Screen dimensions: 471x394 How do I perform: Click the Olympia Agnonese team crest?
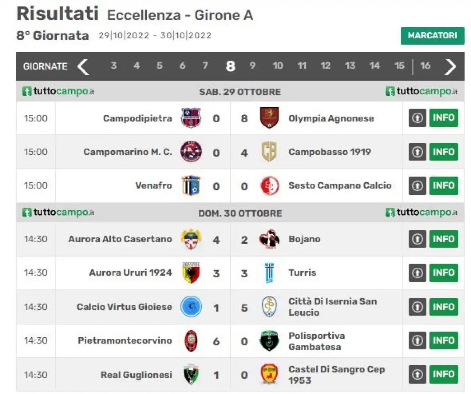pyautogui.click(x=269, y=118)
